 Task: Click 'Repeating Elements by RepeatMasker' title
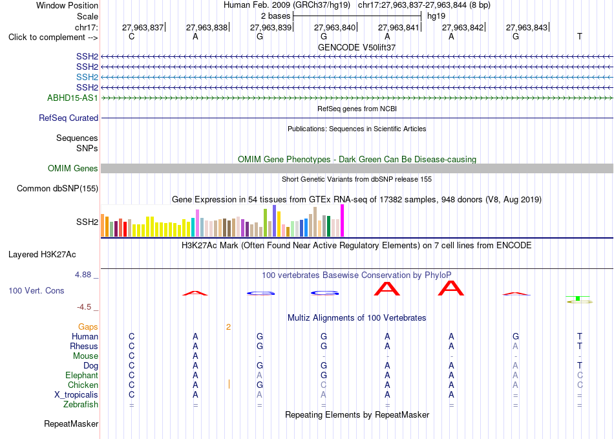[357, 414]
